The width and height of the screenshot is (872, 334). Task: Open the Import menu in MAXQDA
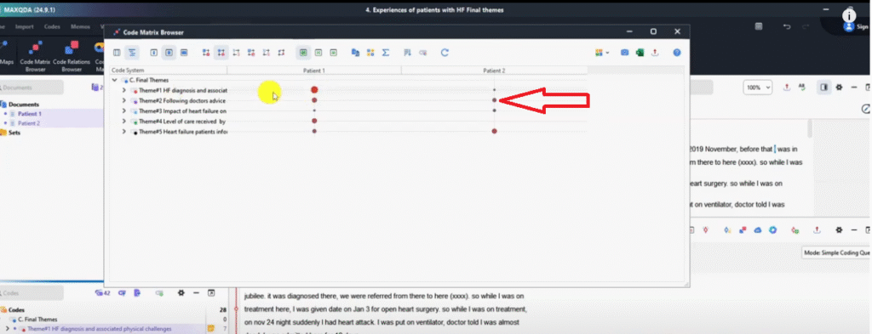pos(25,26)
